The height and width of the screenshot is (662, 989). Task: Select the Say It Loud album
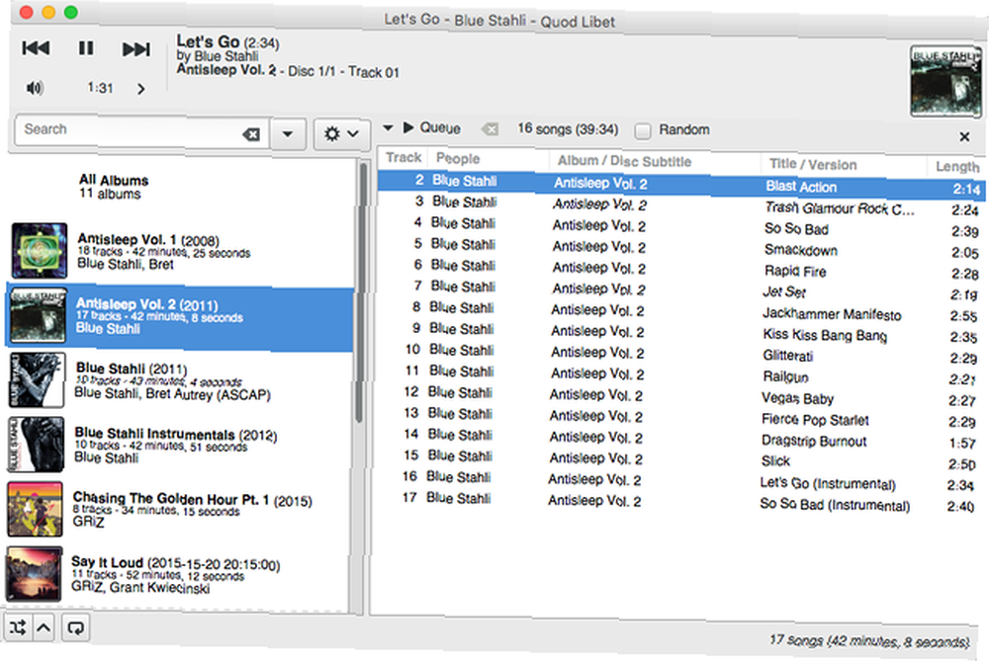click(177, 574)
